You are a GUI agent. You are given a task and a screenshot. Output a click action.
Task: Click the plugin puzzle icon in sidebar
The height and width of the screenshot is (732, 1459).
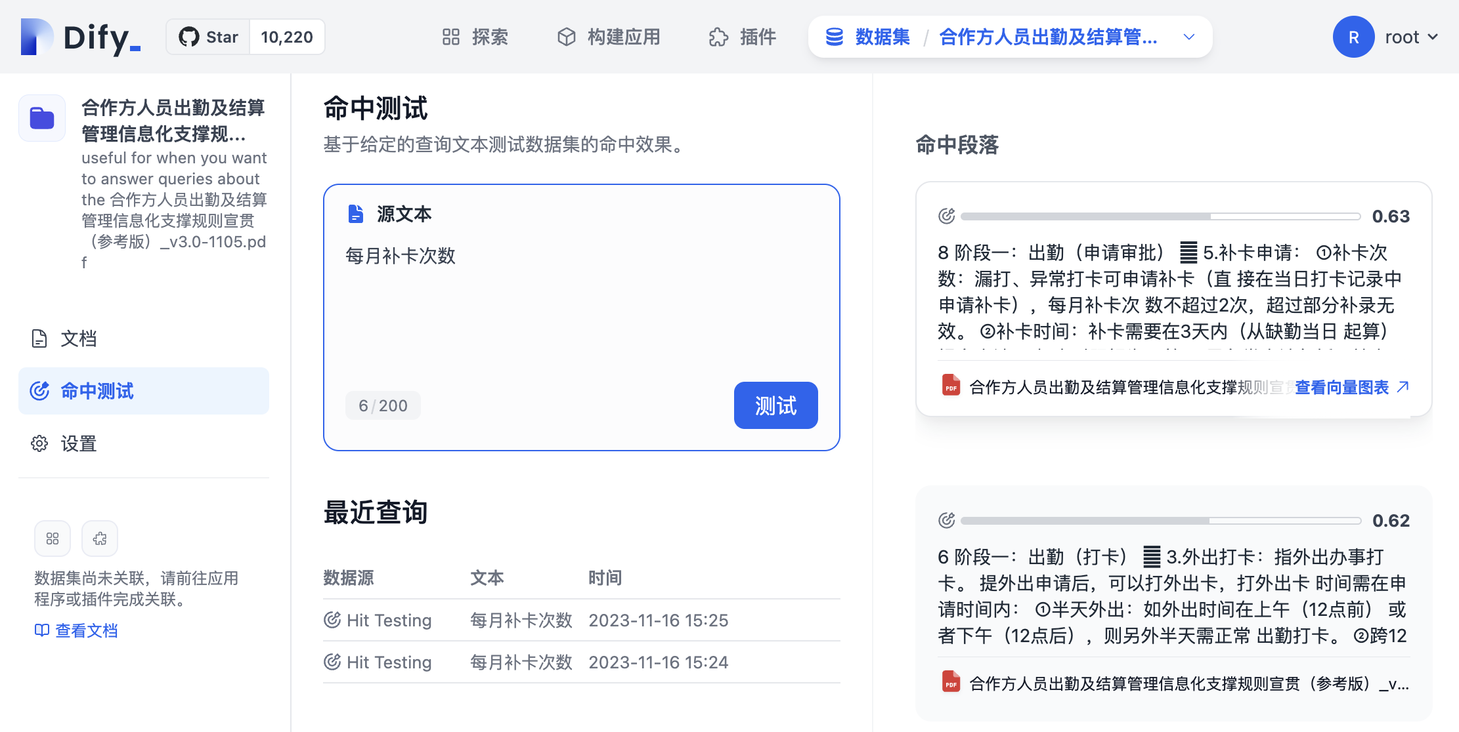coord(100,539)
